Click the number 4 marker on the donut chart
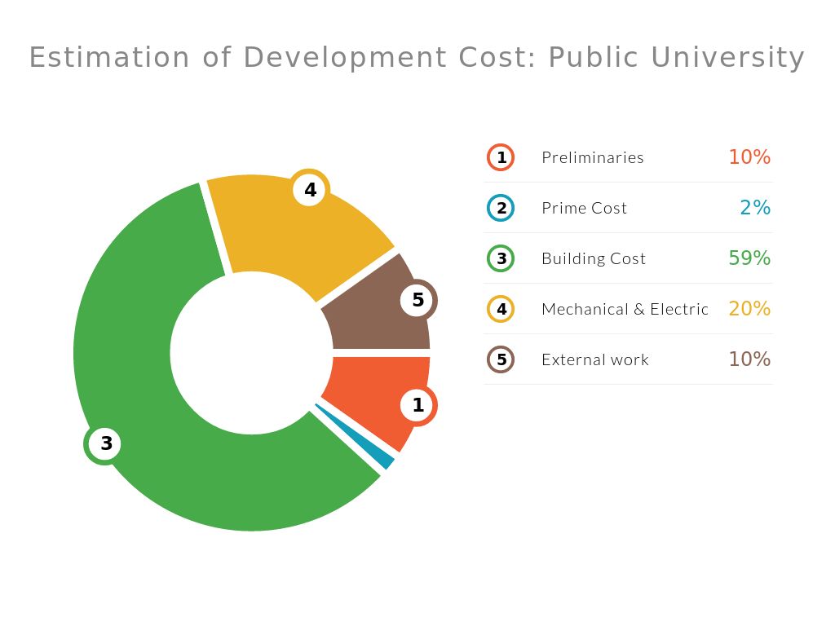 tap(310, 190)
